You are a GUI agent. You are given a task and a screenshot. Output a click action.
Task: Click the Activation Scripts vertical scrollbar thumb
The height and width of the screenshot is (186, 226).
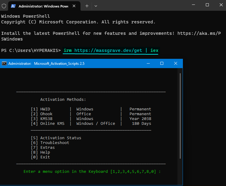point(180,116)
